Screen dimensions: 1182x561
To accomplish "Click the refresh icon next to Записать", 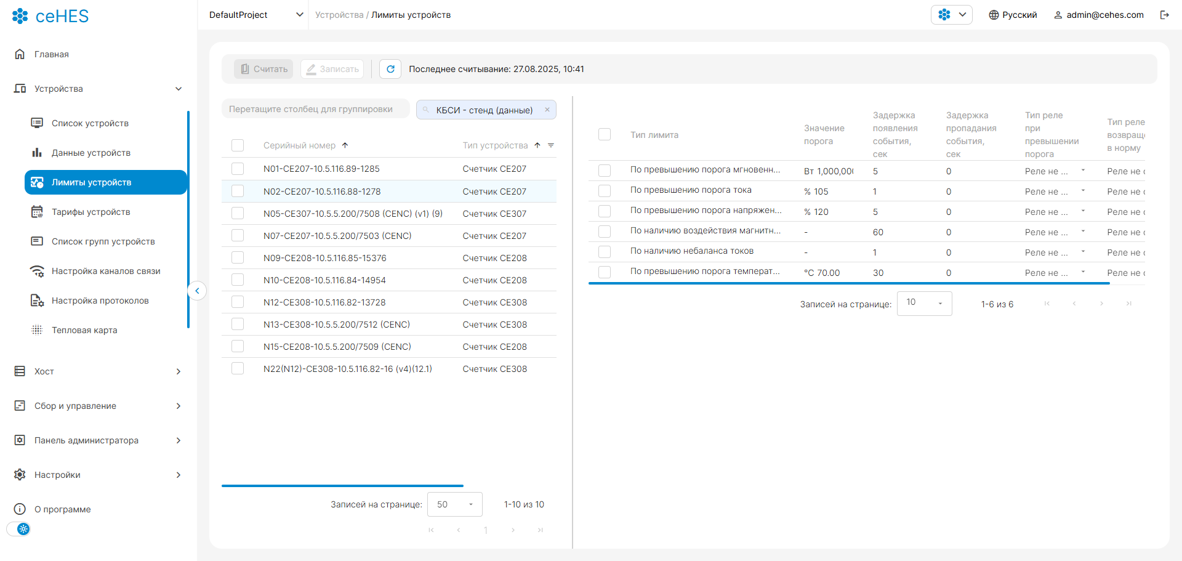I will (390, 69).
